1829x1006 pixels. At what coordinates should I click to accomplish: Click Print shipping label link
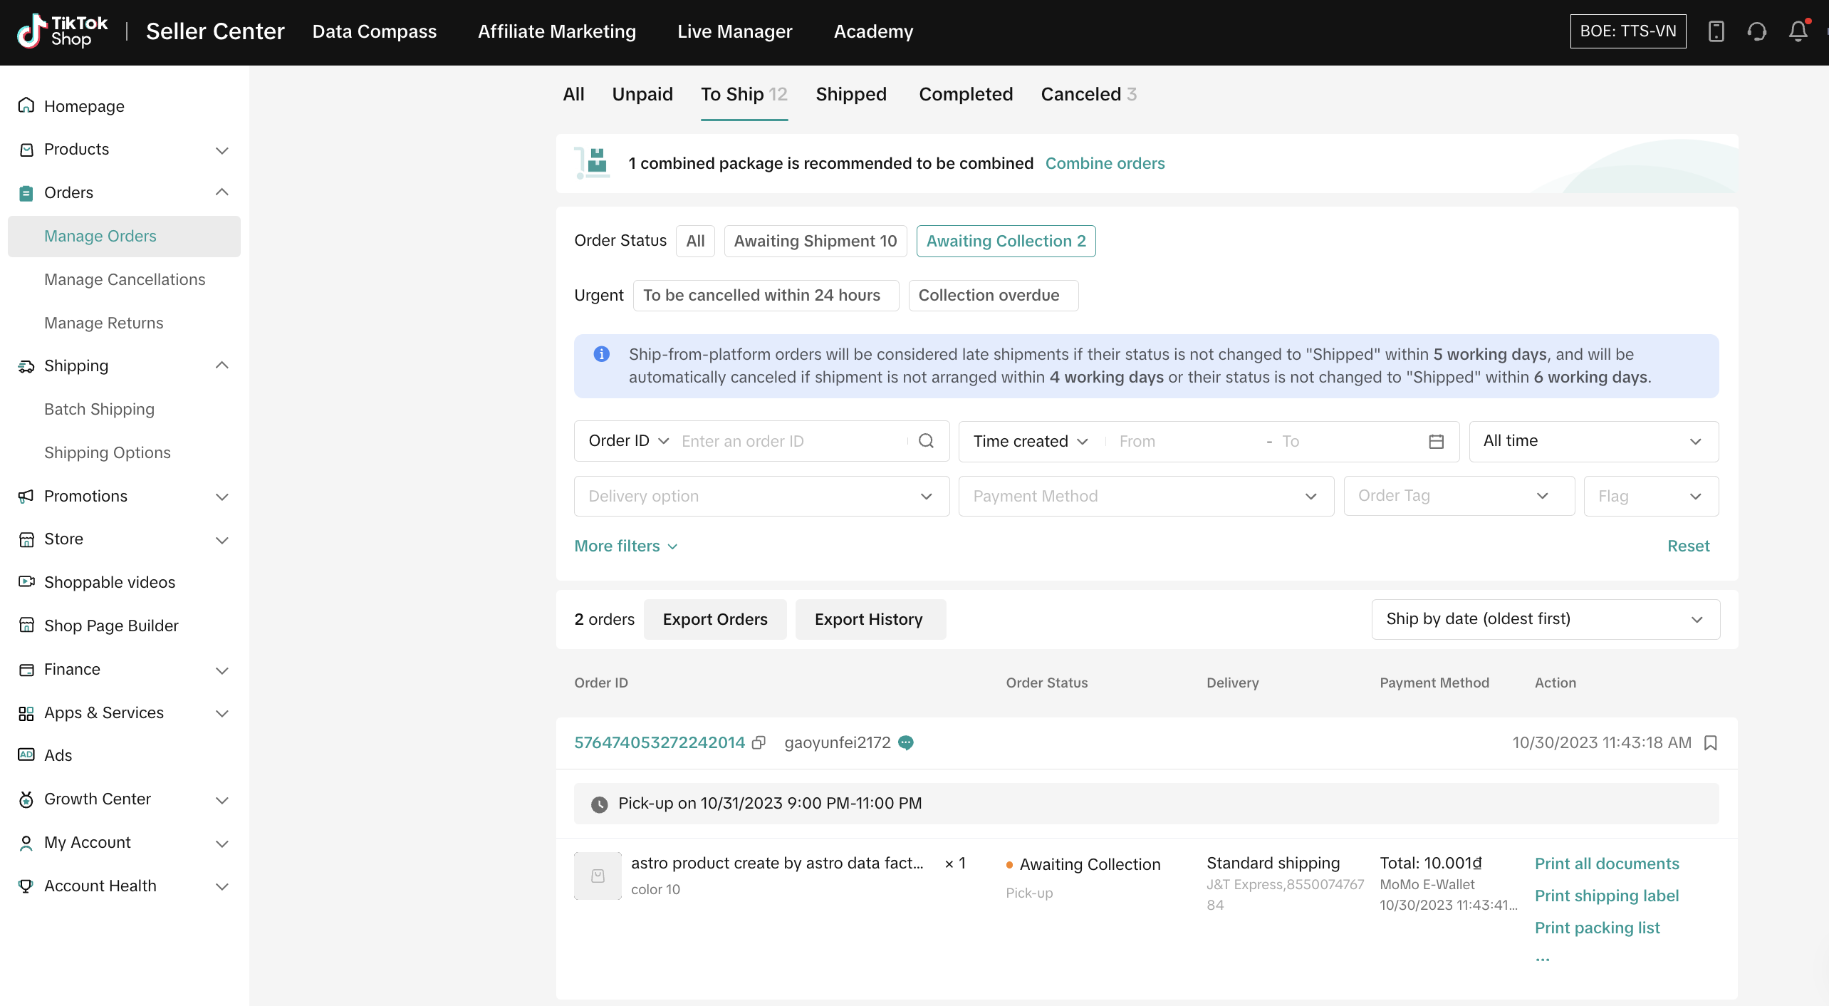(x=1607, y=896)
